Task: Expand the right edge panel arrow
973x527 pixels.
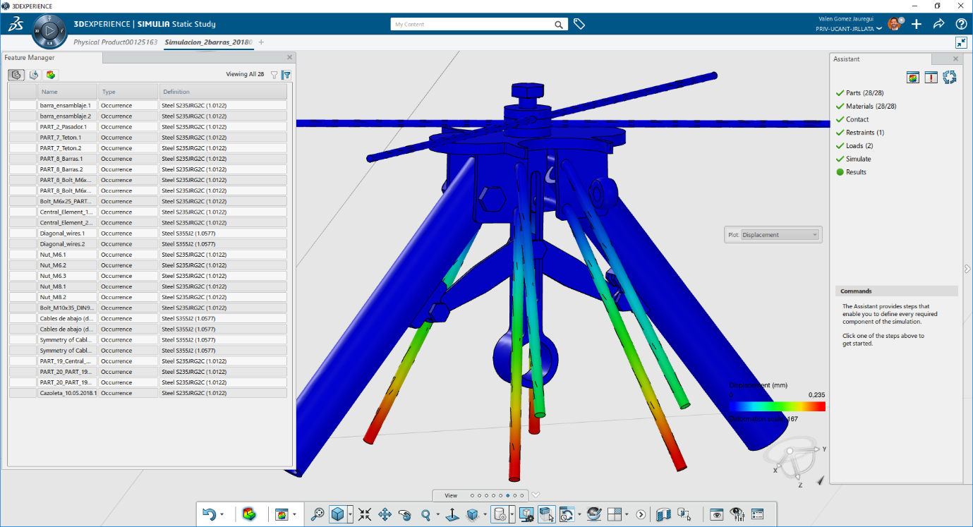Action: [x=968, y=268]
